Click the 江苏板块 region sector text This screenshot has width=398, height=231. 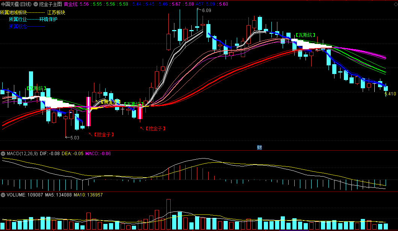56,12
